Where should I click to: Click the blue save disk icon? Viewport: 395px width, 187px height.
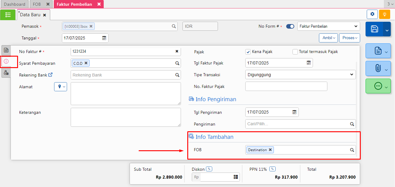click(x=374, y=29)
